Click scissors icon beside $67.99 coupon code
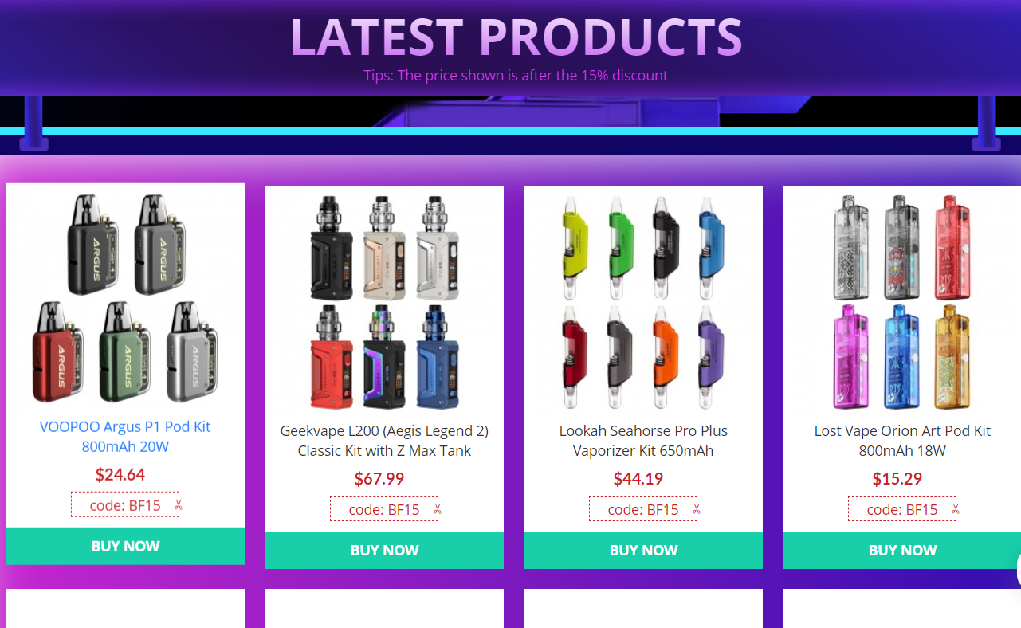 [438, 508]
